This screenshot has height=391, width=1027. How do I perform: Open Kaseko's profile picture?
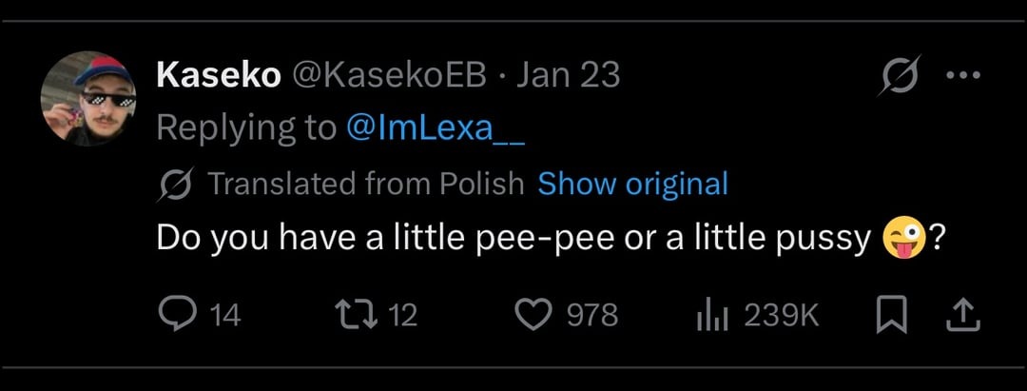(x=88, y=99)
